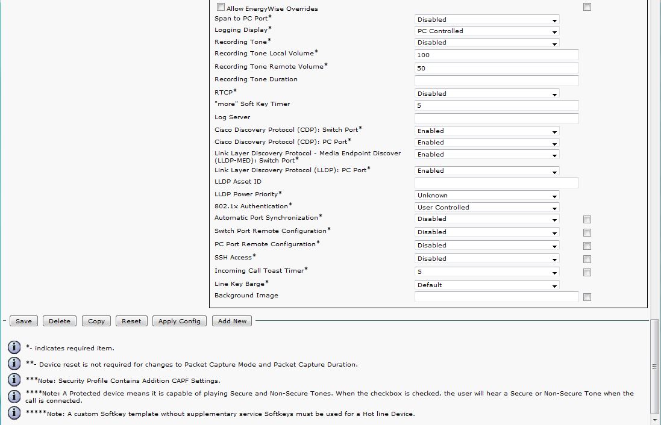Click the Add New button
The width and height of the screenshot is (661, 425).
(232, 321)
